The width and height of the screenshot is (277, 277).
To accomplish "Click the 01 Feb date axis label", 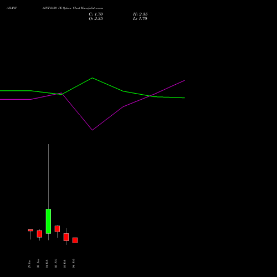I will tap(47, 264).
